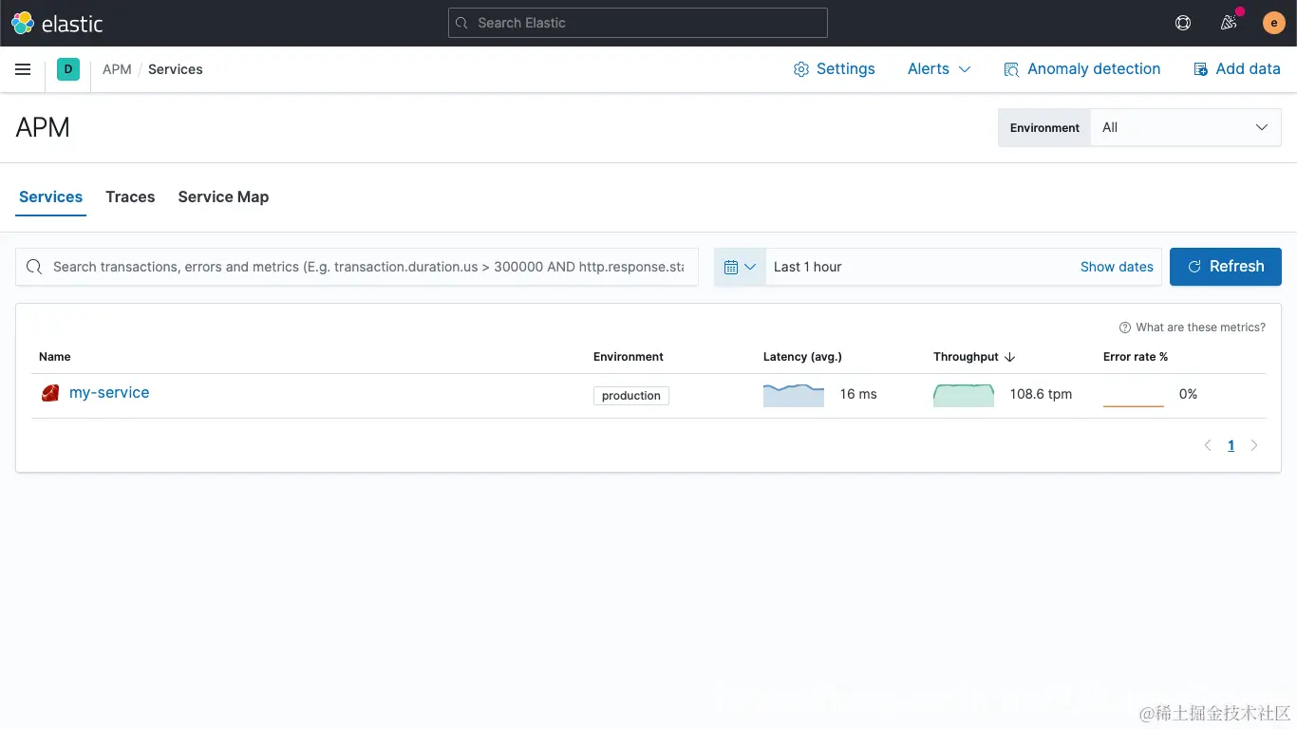Go to previous table page
Image resolution: width=1297 pixels, height=729 pixels.
coord(1208,445)
